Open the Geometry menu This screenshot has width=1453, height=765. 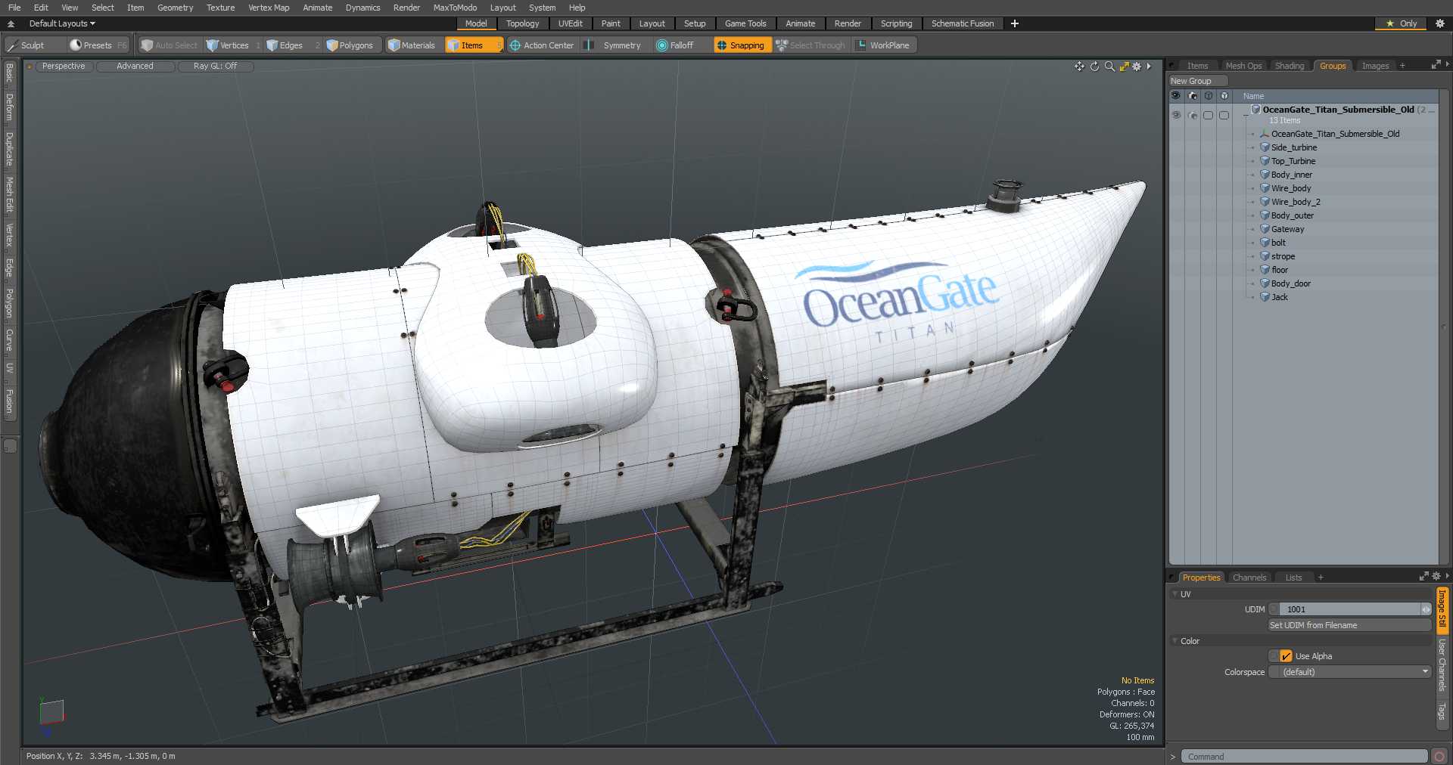[175, 8]
